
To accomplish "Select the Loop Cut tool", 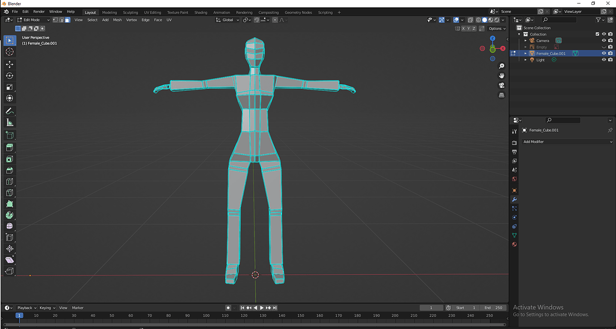I will (10, 182).
